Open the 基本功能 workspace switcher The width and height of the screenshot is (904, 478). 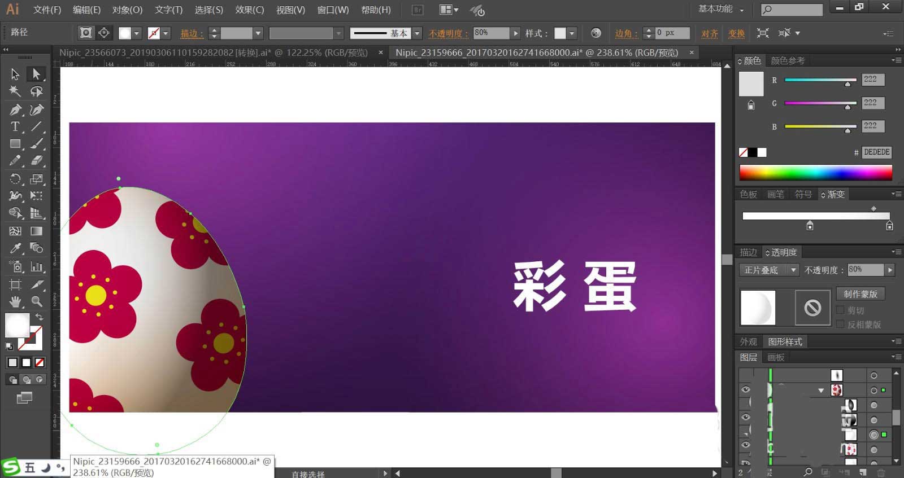click(x=721, y=9)
